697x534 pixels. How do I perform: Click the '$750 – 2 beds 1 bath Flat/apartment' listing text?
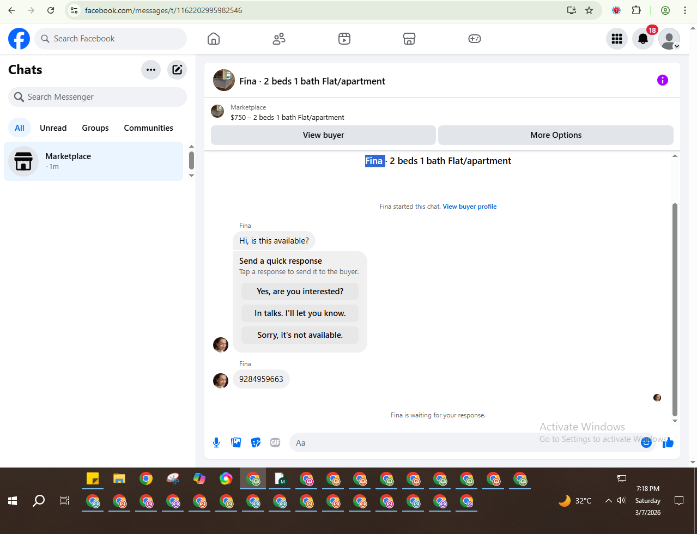(x=287, y=117)
